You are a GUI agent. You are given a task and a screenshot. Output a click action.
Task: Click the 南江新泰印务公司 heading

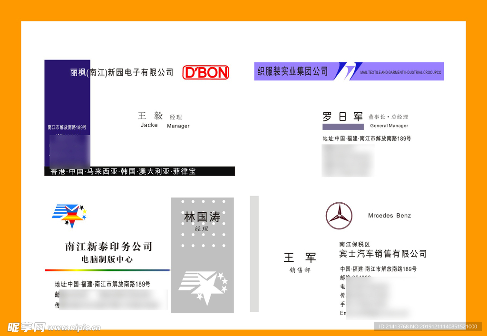click(108, 247)
